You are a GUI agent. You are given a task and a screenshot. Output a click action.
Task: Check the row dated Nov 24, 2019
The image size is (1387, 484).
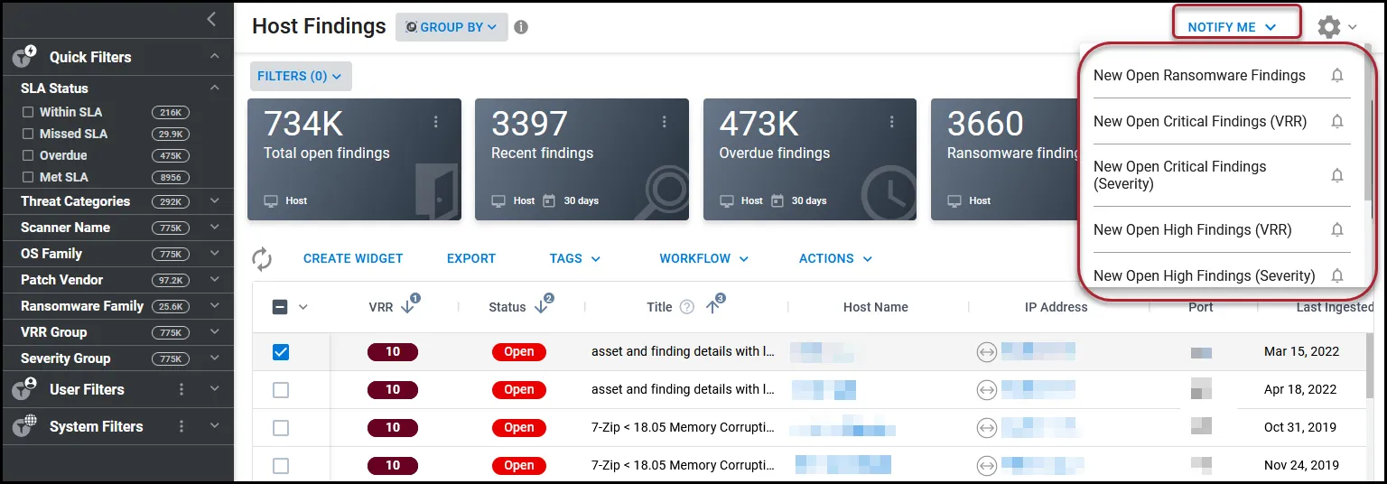click(x=281, y=466)
